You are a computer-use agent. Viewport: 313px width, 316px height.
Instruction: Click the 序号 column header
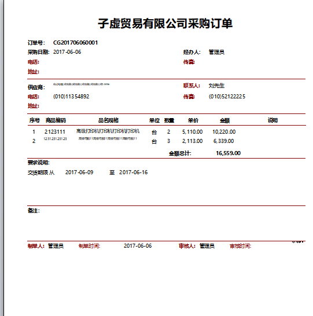[35, 120]
